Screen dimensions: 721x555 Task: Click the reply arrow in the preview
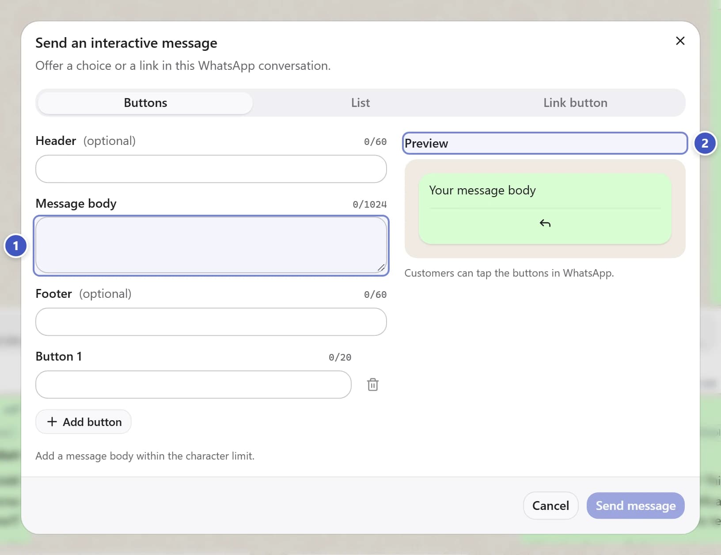[x=545, y=223]
